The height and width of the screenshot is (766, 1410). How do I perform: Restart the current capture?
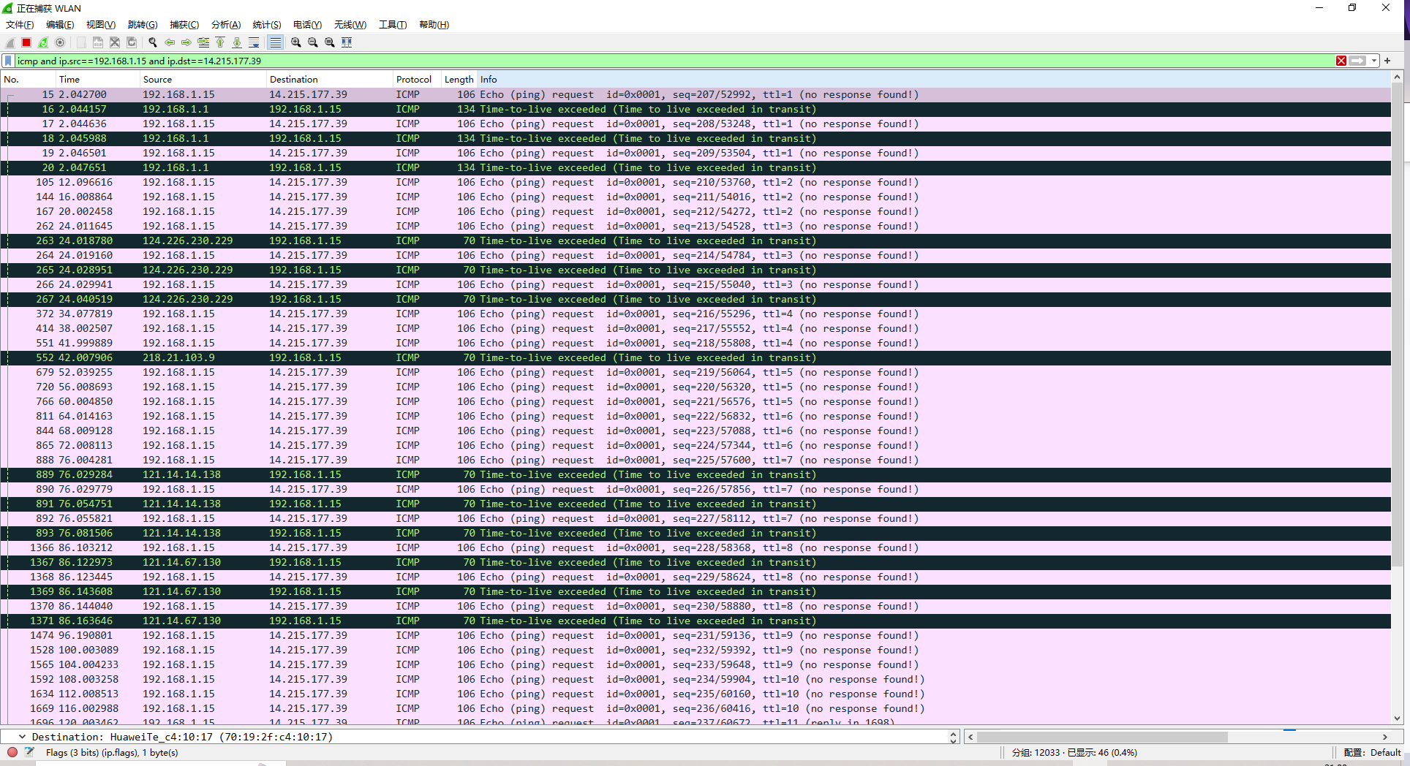click(43, 42)
